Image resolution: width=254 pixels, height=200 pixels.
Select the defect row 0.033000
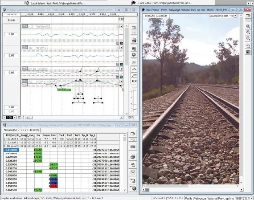pyautogui.click(x=61, y=164)
